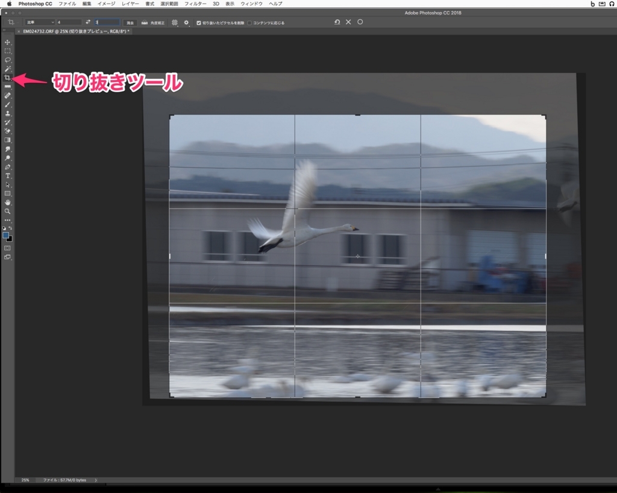The width and height of the screenshot is (617, 493).
Task: Select the Lasso tool
Action: [7, 60]
